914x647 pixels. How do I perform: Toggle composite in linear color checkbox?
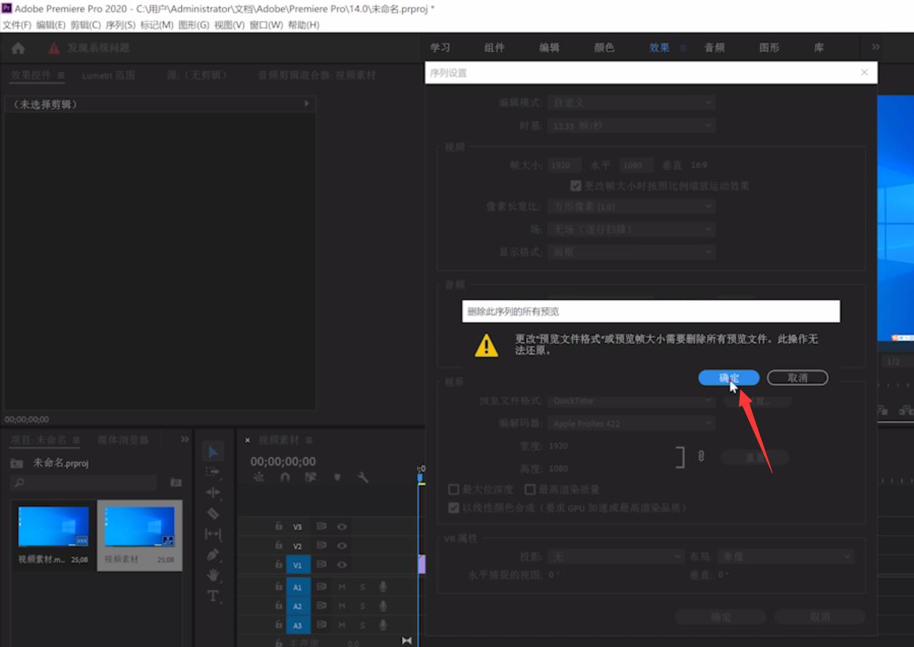pyautogui.click(x=454, y=507)
